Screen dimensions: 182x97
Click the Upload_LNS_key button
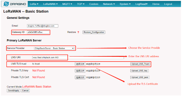pos(139,71)
